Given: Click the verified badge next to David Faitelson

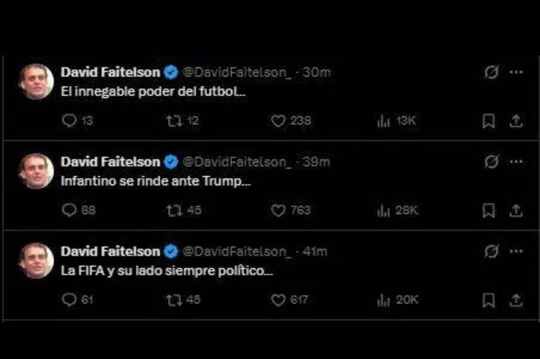Looking at the screenshot, I should pos(170,71).
